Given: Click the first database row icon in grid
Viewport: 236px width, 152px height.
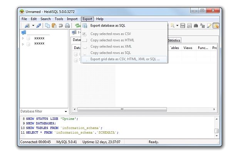Looking at the screenshot, I should [x=76, y=54].
